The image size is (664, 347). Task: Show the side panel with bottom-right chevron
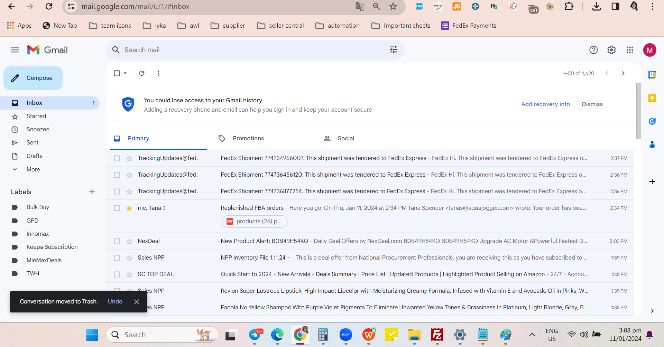pos(652,311)
